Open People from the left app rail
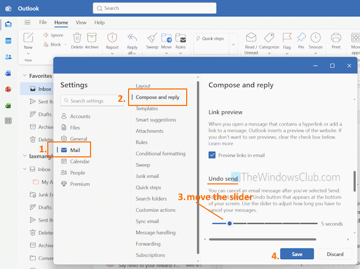This screenshot has width=360, height=269. (8, 57)
